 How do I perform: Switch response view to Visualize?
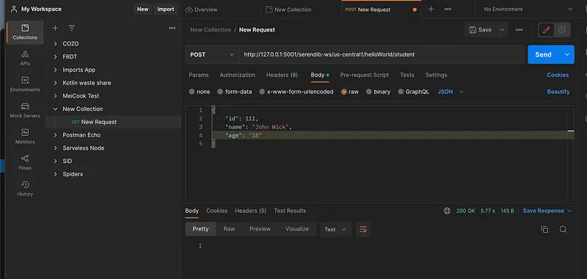(297, 229)
